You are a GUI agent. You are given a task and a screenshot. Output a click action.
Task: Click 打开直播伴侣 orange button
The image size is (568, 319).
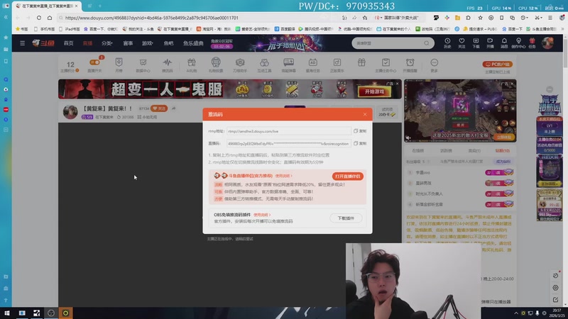(347, 176)
